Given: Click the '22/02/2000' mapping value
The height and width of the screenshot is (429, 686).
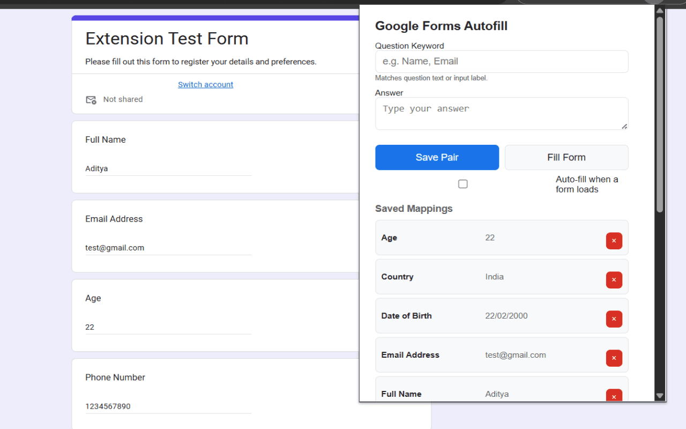Looking at the screenshot, I should [x=506, y=316].
